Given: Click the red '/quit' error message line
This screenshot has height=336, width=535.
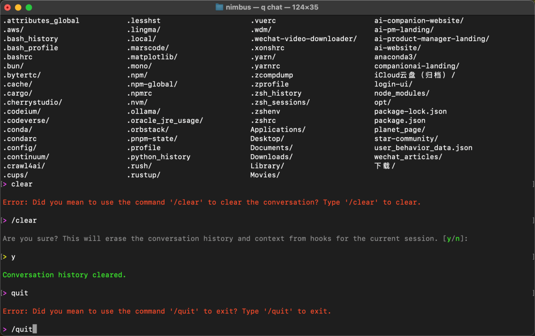Looking at the screenshot, I should click(167, 311).
